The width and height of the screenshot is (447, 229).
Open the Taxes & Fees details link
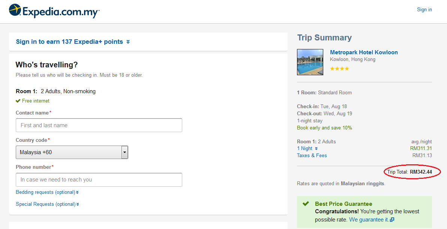point(312,156)
